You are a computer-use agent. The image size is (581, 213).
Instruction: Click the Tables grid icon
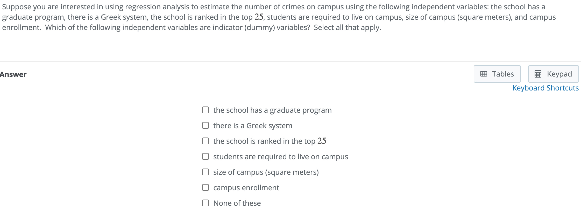coord(484,74)
